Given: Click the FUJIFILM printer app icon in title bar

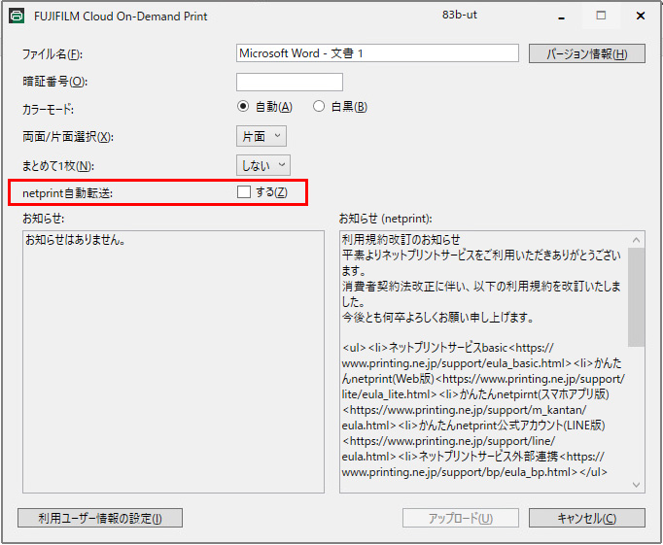Looking at the screenshot, I should click(x=17, y=17).
